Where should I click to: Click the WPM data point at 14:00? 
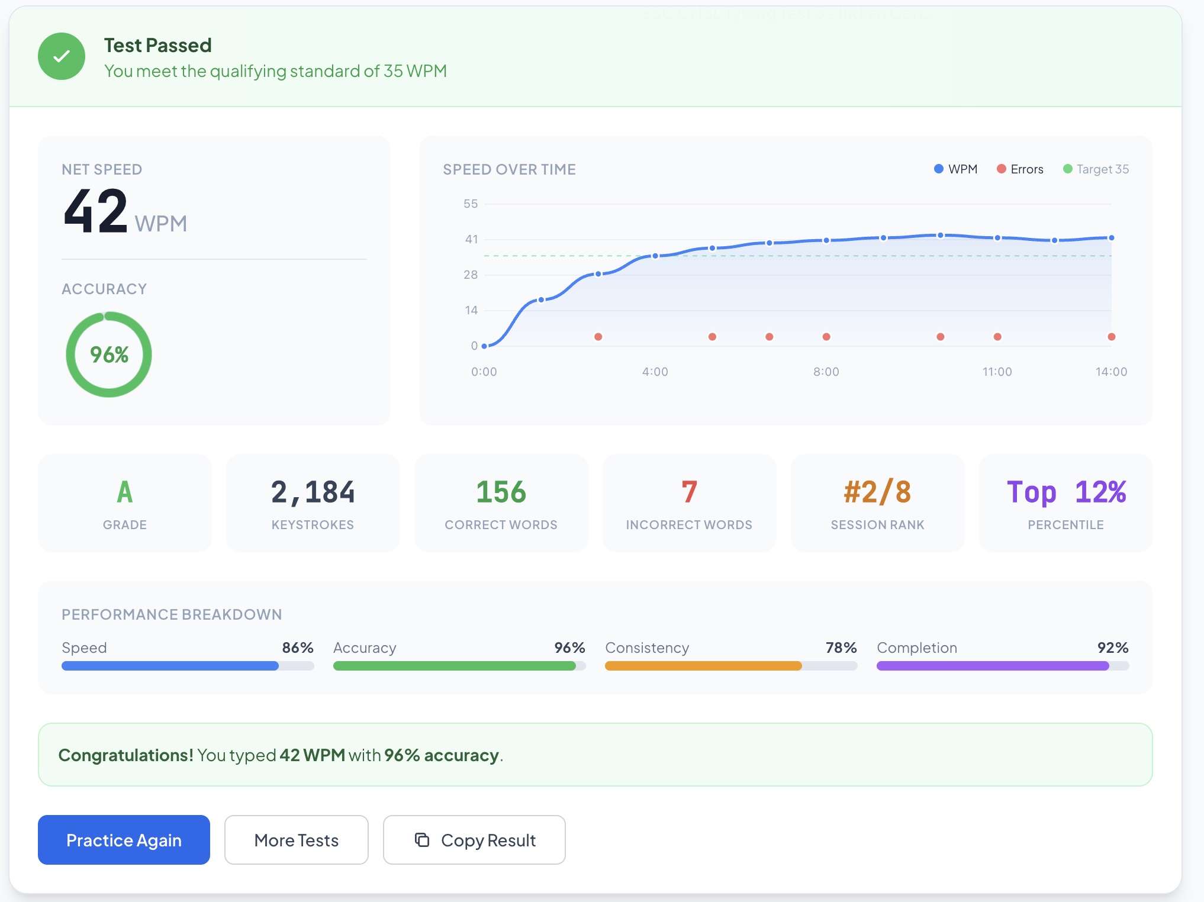tap(1112, 238)
